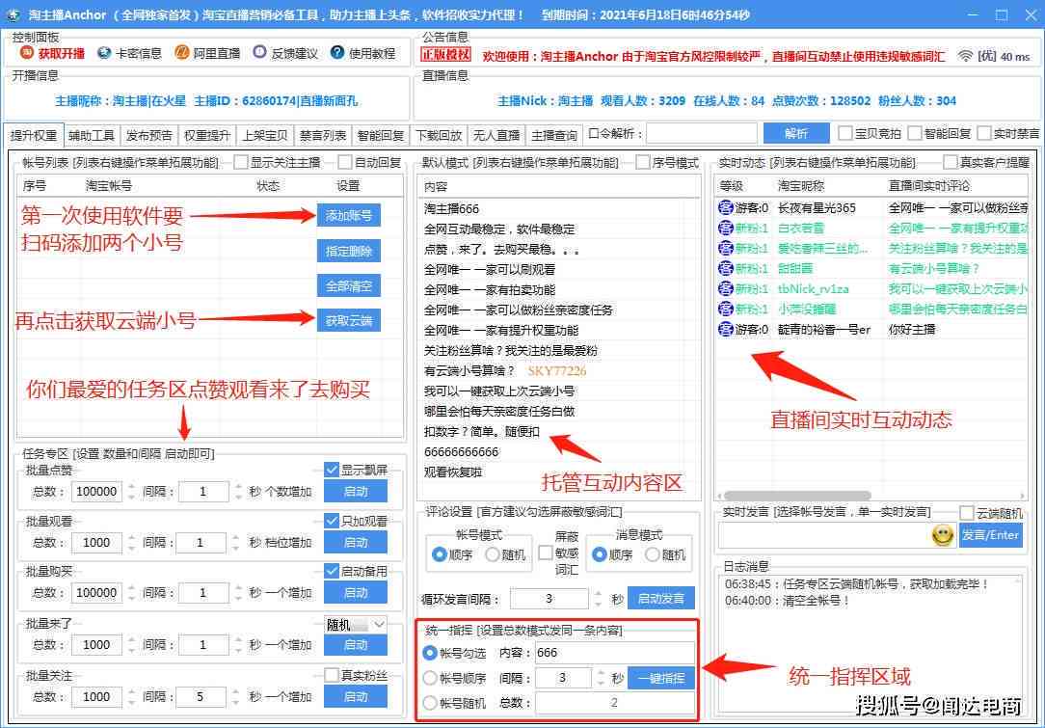Click the 口令解析 input field
Screen dimensions: 1045x728
[x=702, y=133]
